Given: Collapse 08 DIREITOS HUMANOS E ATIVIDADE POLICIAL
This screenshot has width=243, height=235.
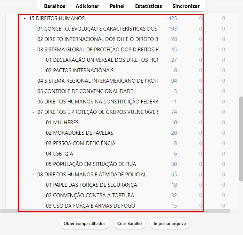Looking at the screenshot, I should coord(33,175).
